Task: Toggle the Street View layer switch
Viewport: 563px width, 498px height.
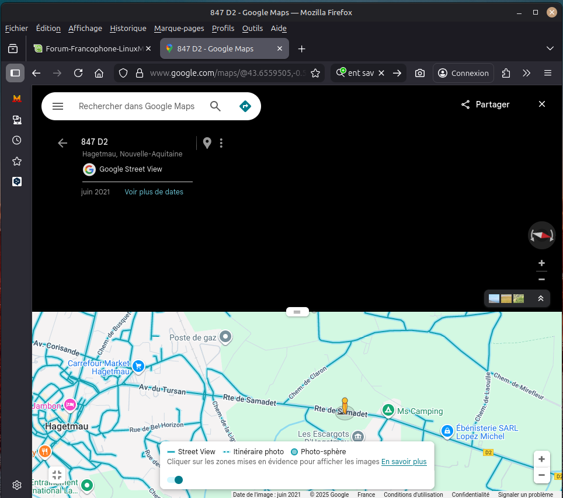Action: pyautogui.click(x=175, y=480)
